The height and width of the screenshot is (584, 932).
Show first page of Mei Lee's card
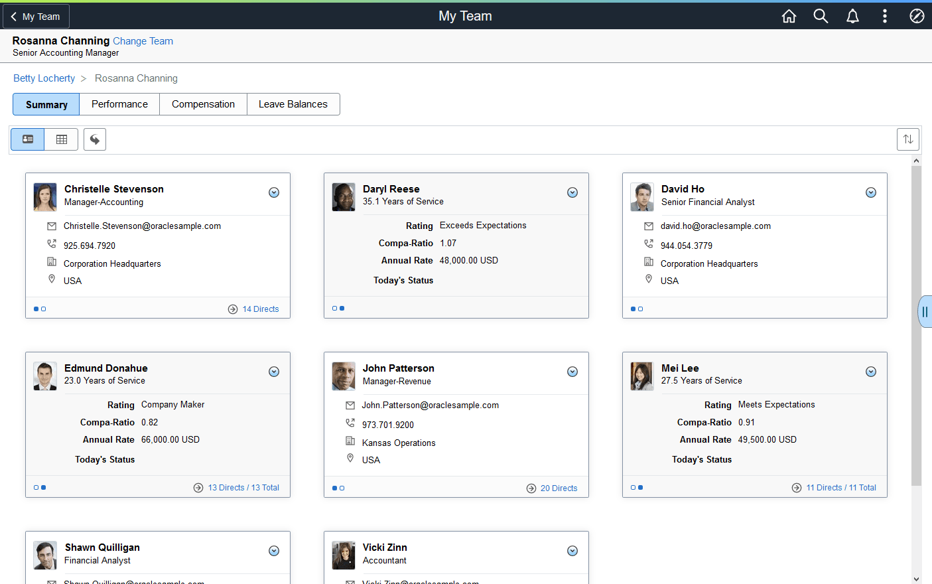(x=633, y=488)
